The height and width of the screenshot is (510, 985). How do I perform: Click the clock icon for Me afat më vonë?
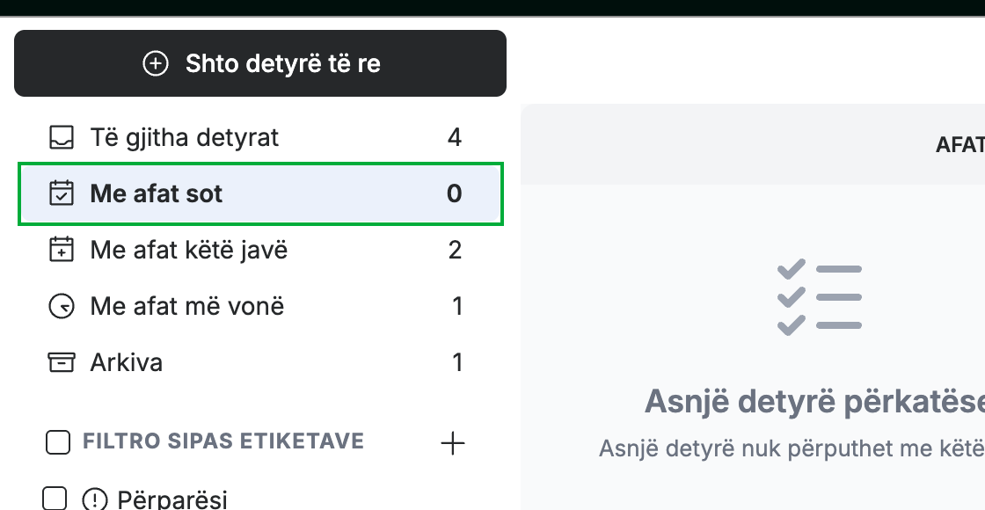62,307
